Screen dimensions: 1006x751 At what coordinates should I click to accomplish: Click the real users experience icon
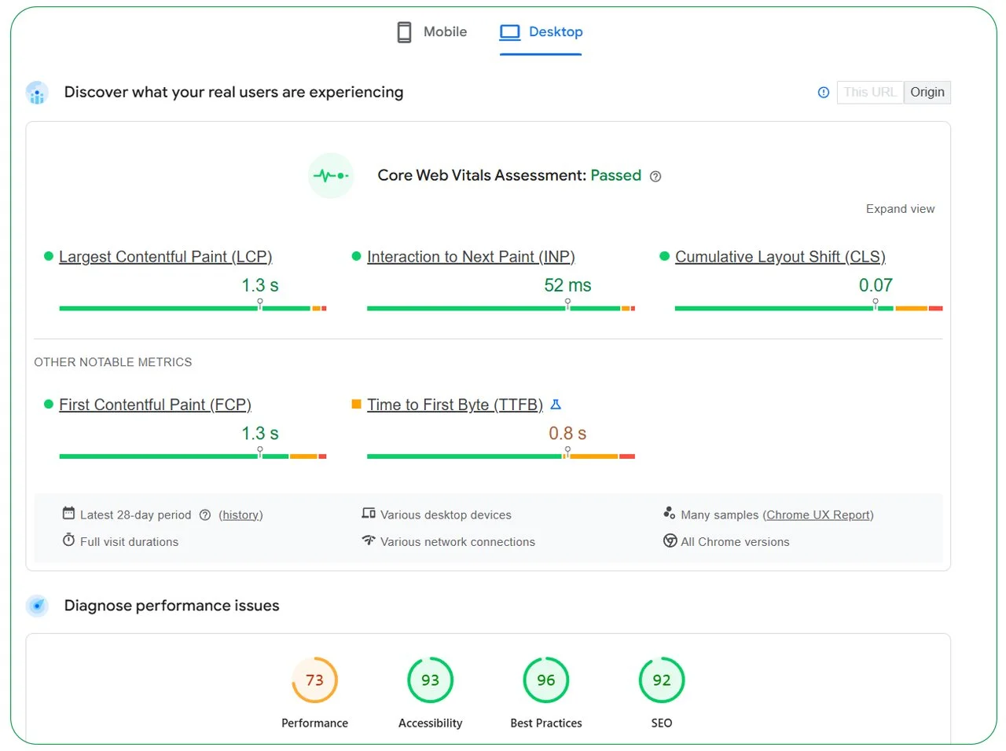click(x=37, y=93)
